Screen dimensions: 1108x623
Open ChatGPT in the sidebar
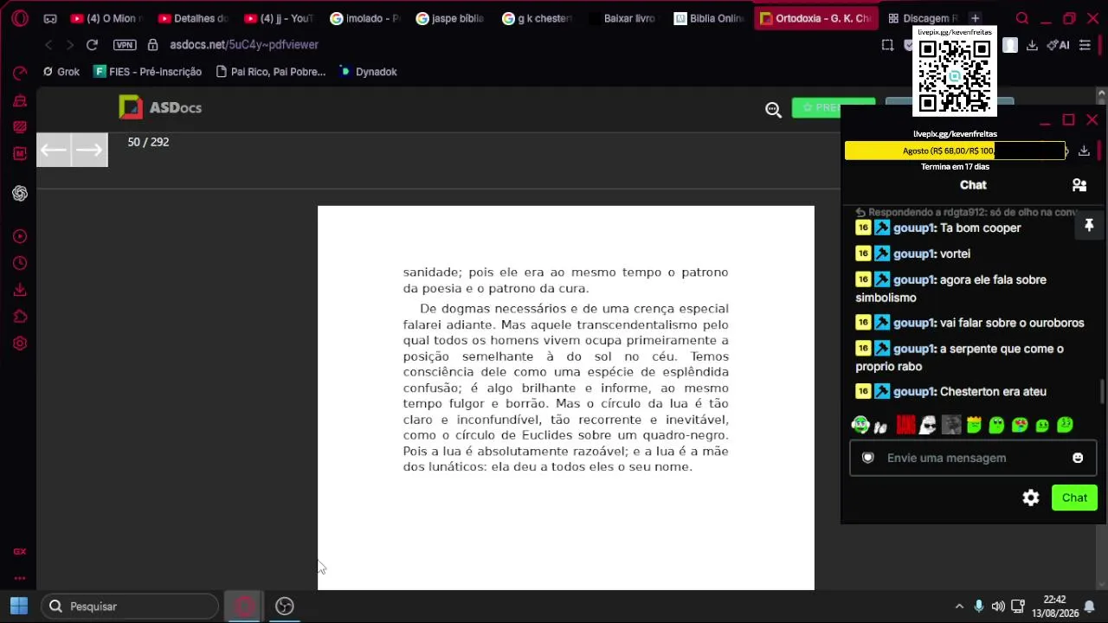[x=20, y=194]
